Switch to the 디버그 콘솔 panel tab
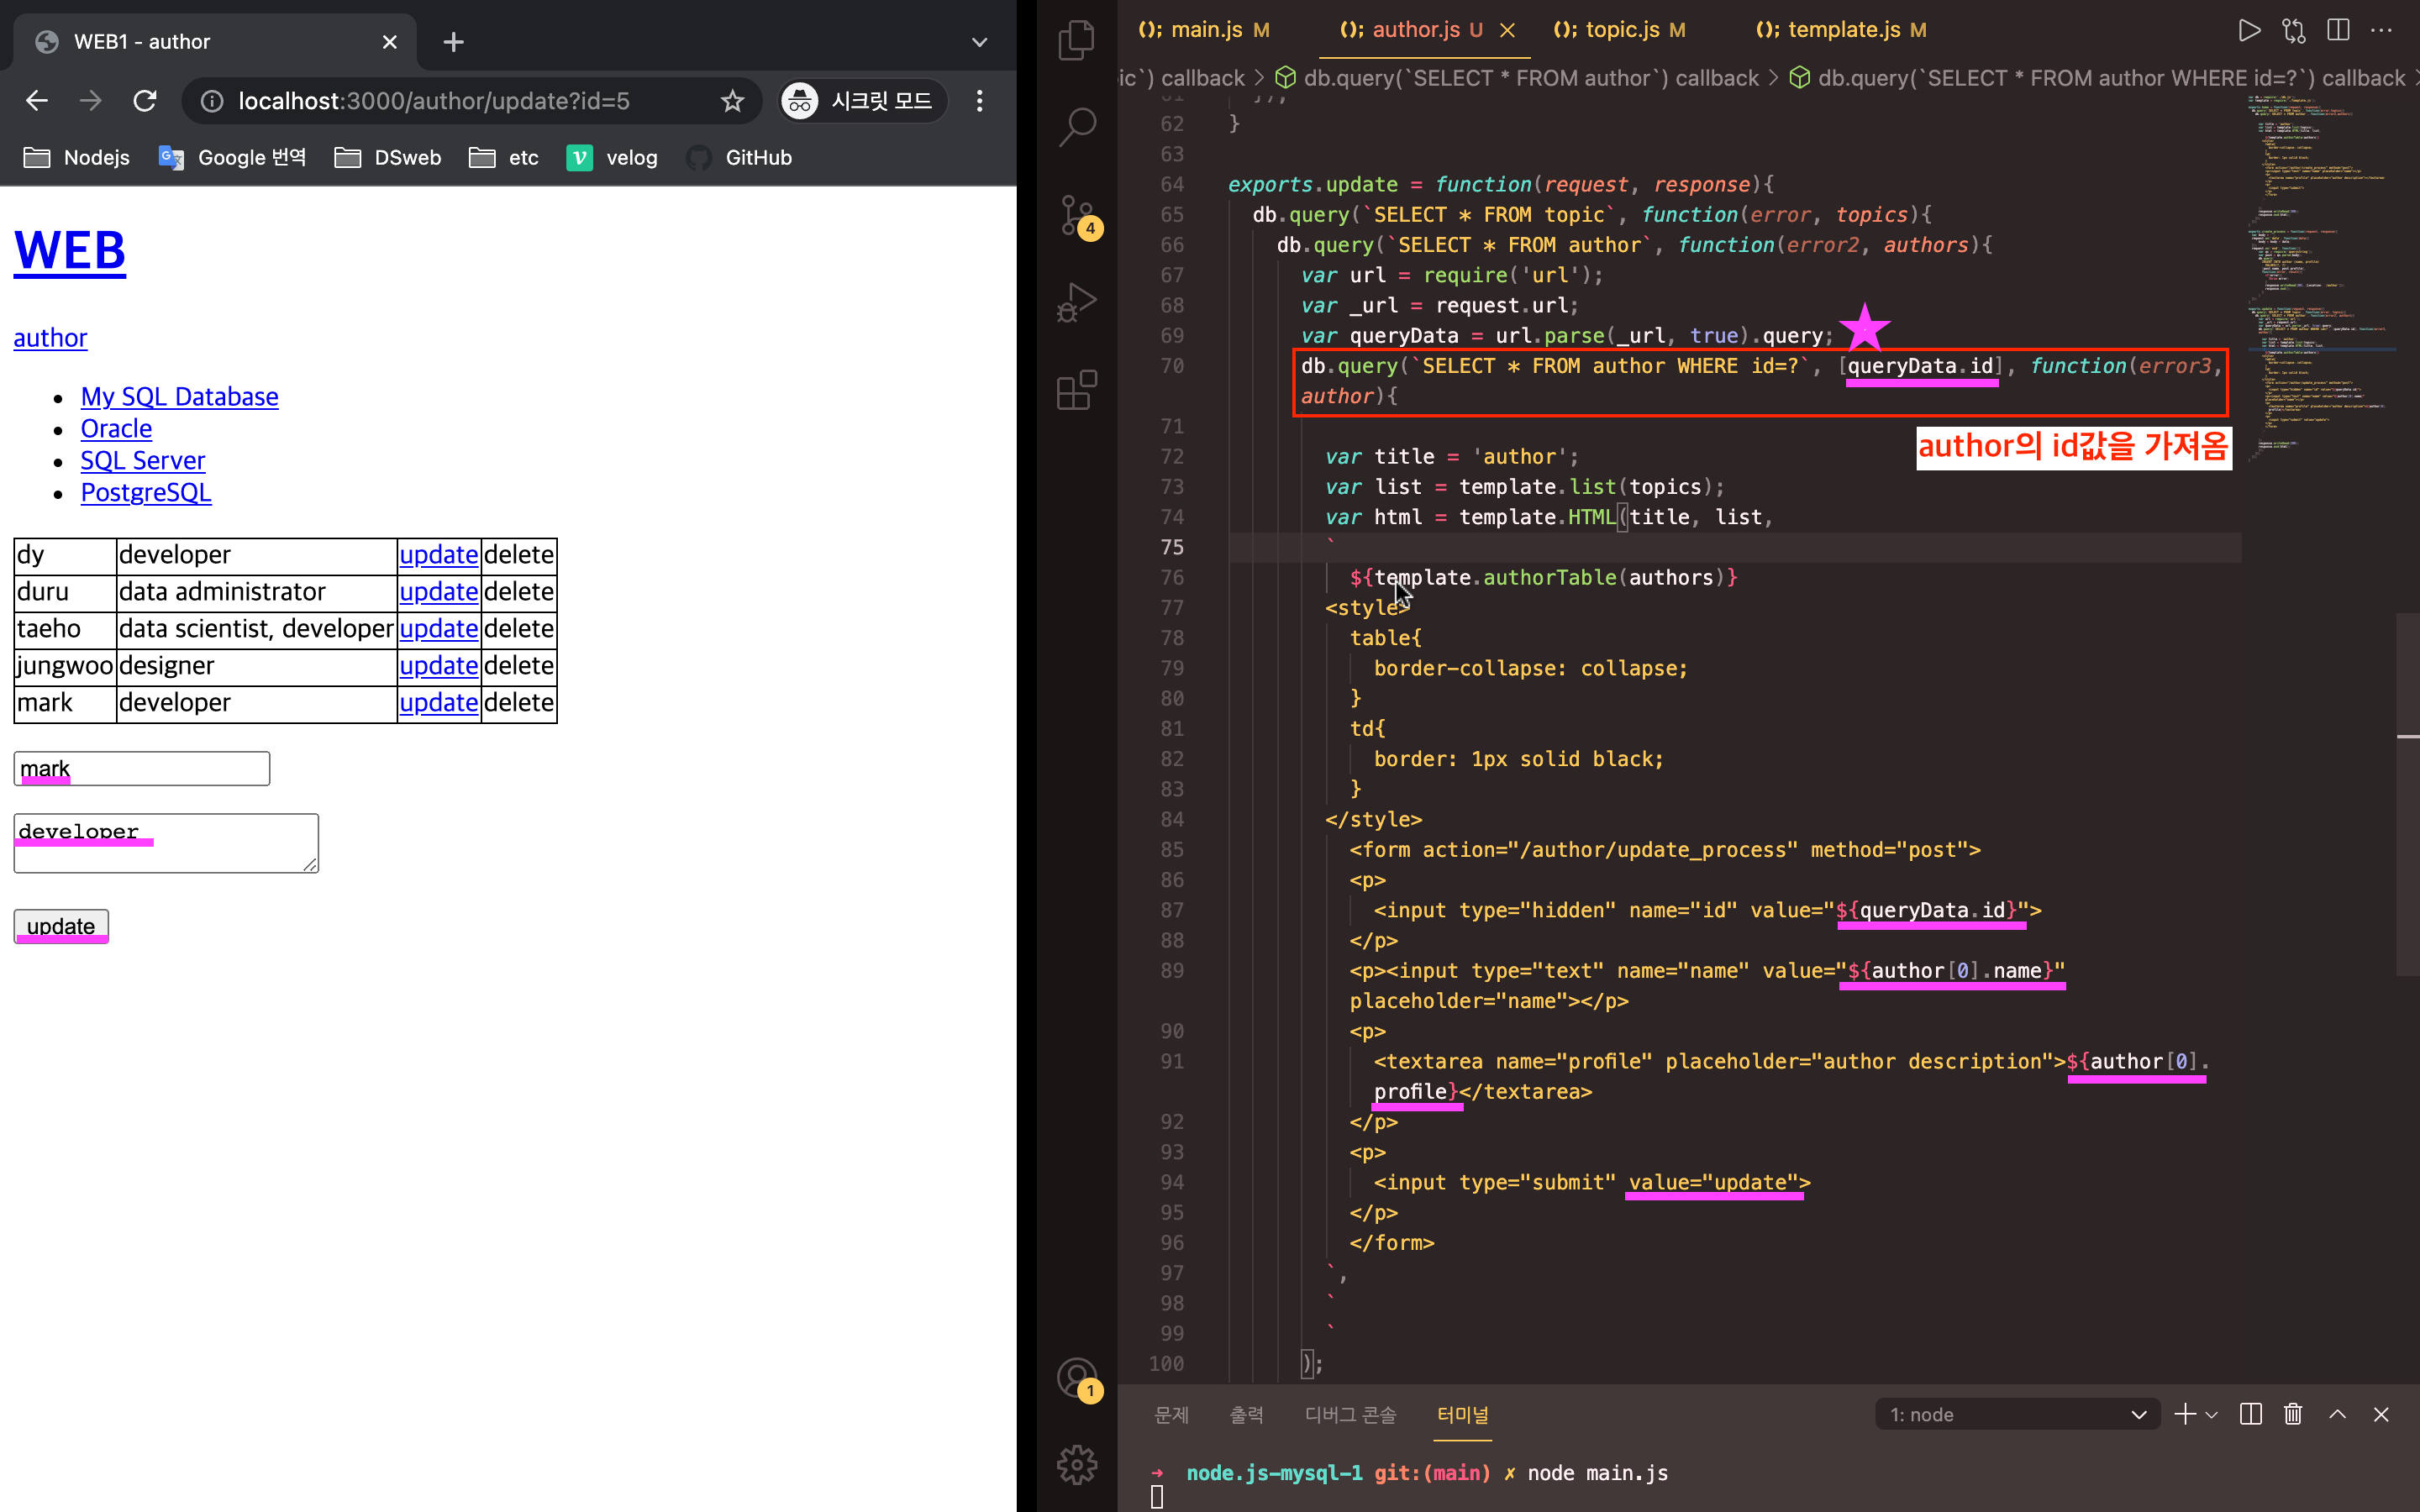 coord(1349,1414)
